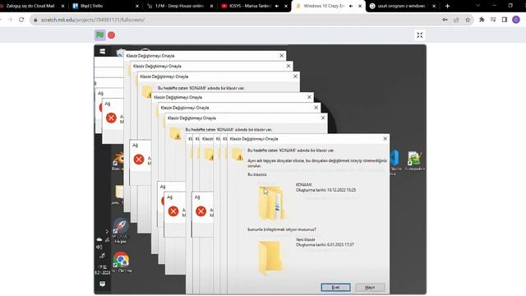Open the Notepad++ desktop shortcut
This screenshot has height=296, width=526.
[x=414, y=160]
